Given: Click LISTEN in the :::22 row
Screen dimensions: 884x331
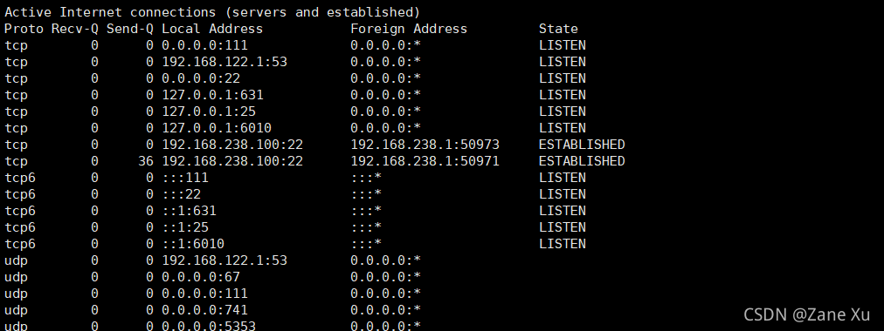Looking at the screenshot, I should click(x=562, y=194).
